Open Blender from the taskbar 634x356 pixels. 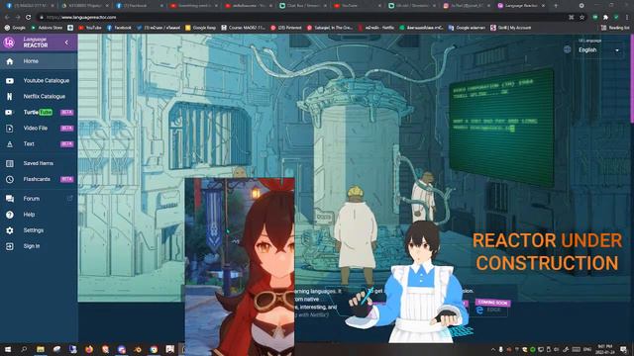click(x=138, y=349)
